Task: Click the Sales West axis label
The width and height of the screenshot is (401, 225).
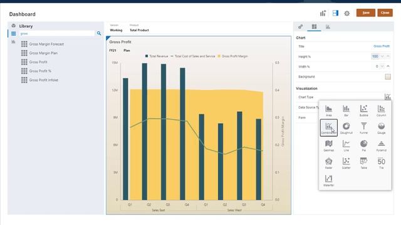Action: coord(234,210)
